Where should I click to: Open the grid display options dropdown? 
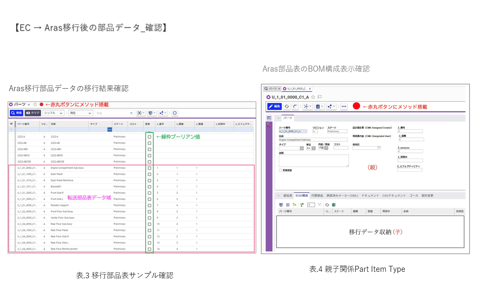pyautogui.click(x=152, y=113)
